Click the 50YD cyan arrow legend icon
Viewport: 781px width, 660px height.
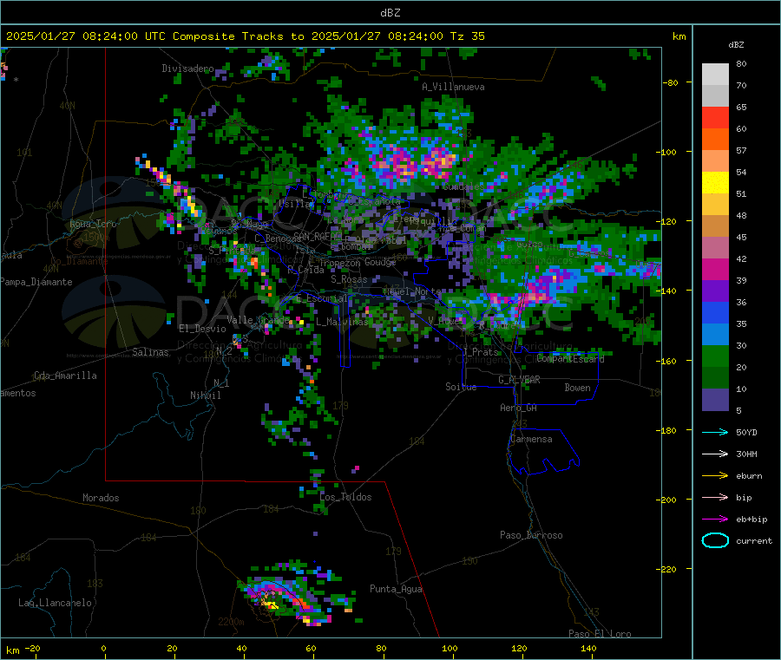715,432
